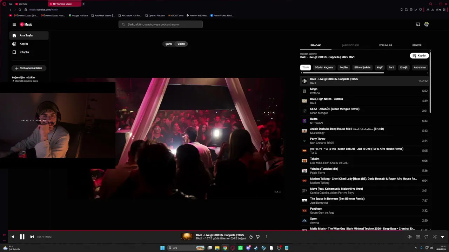449x252 pixels.
Task: Open the BENZER tab
Action: [x=417, y=45]
